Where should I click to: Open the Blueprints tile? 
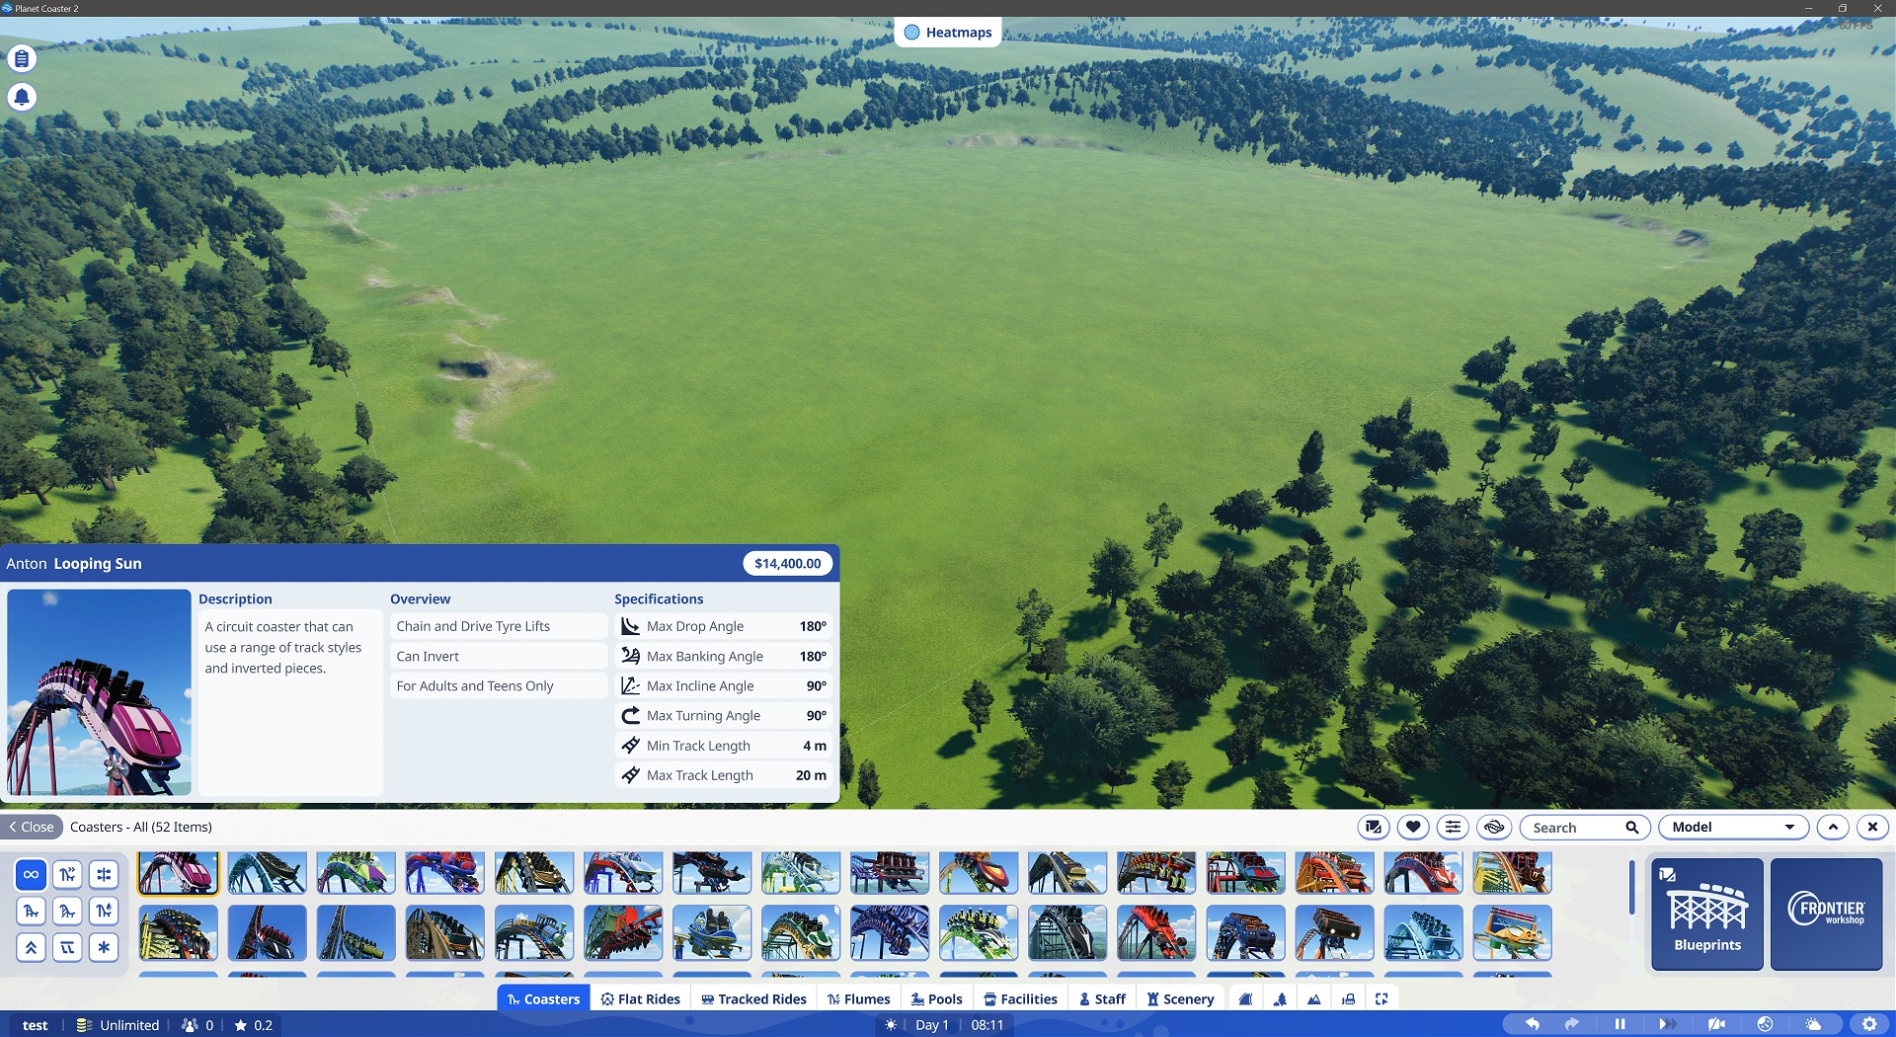(1707, 914)
